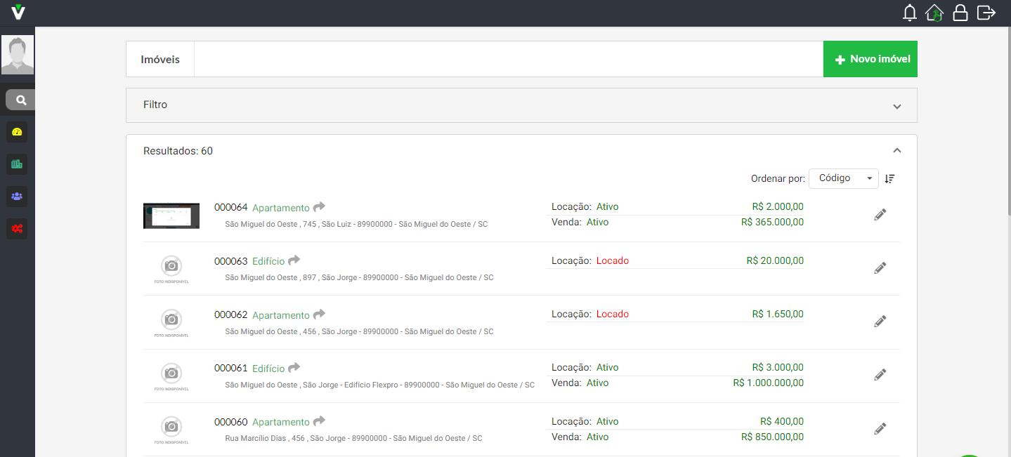Edit property 000063 with pencil icon

880,267
